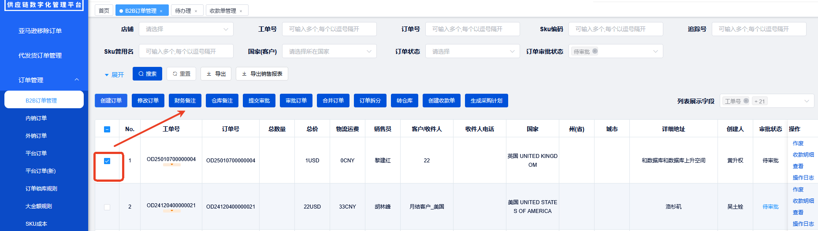Close the 待办理 tab with its x icon
This screenshot has width=818, height=231.
point(196,11)
